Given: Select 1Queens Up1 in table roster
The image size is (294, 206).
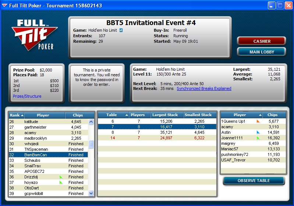Looking at the screenshot, I should [x=253, y=121].
